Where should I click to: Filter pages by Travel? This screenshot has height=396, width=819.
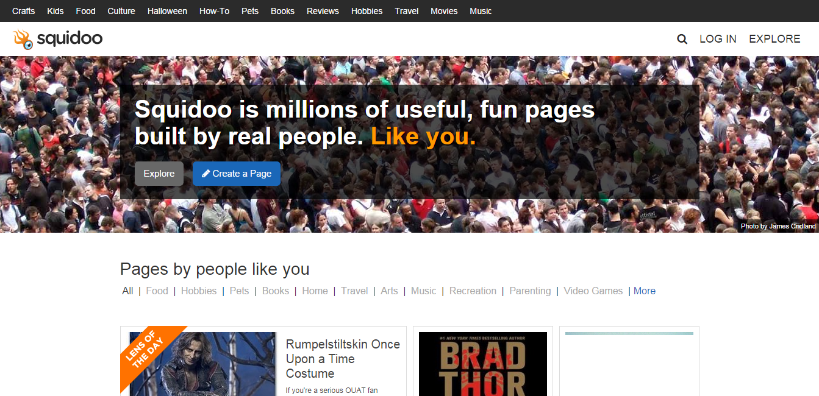pyautogui.click(x=354, y=291)
